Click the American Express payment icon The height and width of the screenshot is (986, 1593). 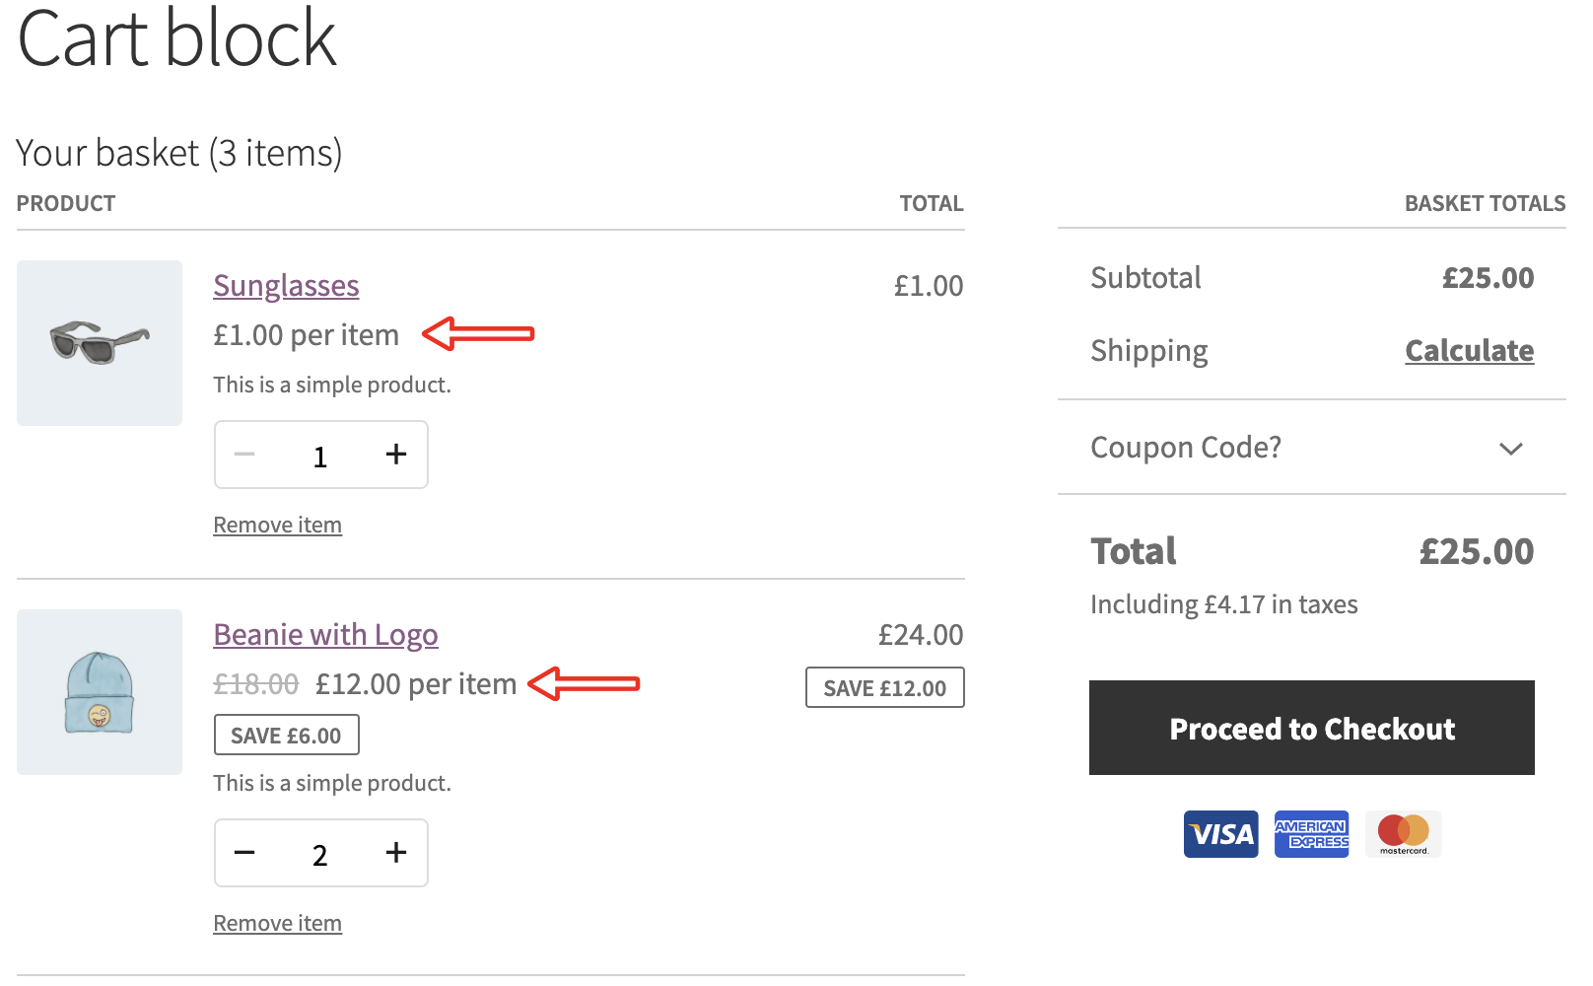point(1311,833)
